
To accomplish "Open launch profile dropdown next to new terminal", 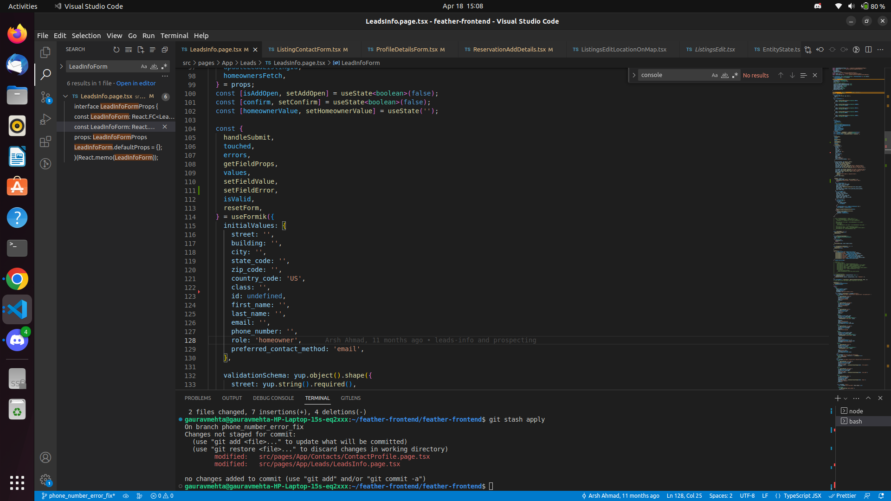I will coord(846,398).
